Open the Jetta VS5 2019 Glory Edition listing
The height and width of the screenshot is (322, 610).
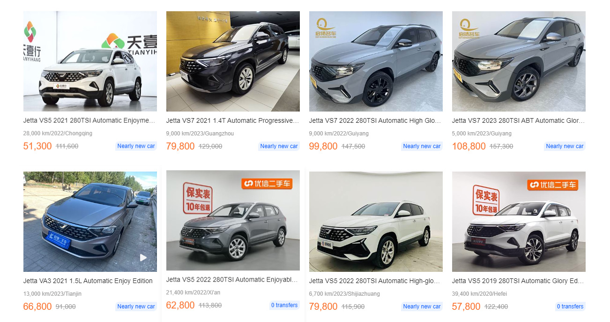(518, 281)
